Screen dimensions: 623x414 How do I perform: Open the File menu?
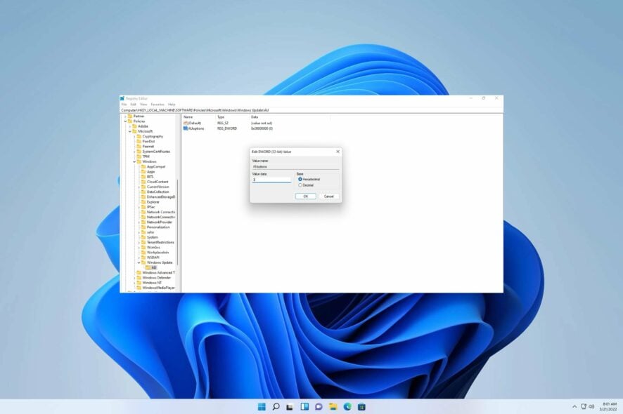coord(124,105)
